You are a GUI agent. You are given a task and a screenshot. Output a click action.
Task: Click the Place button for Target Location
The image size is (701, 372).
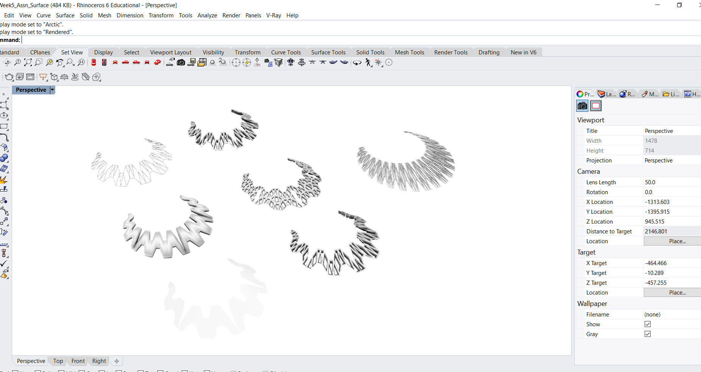point(677,293)
